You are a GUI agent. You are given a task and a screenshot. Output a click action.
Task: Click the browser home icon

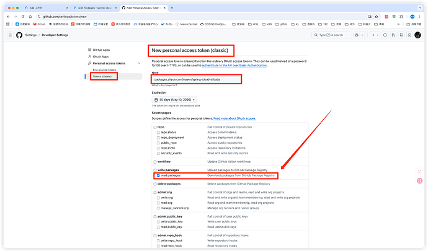(30, 17)
